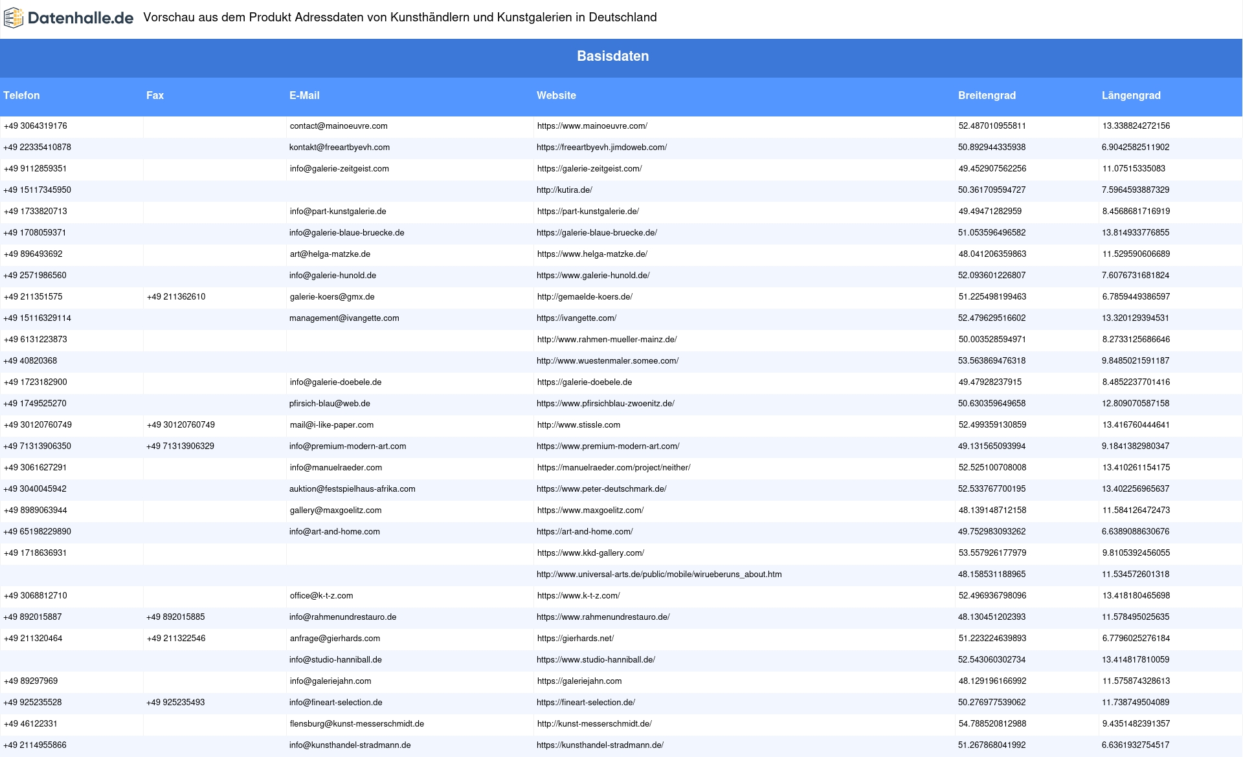Select email contact@mainoeuvre.com

coord(338,126)
